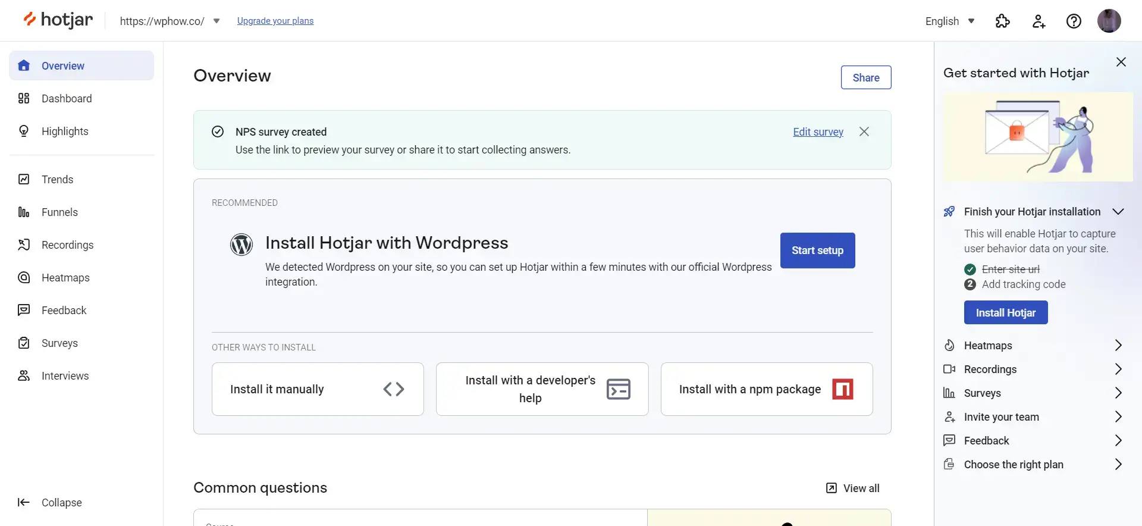The image size is (1142, 526).
Task: Click the Add tracking code step
Action: pos(1024,284)
